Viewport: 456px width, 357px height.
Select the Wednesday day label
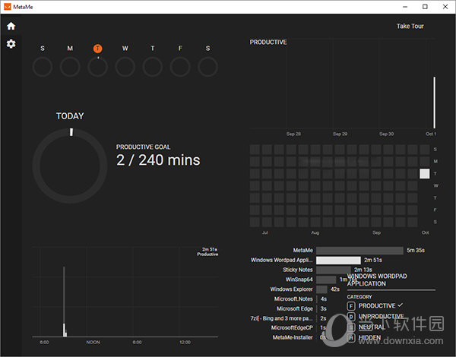click(125, 49)
